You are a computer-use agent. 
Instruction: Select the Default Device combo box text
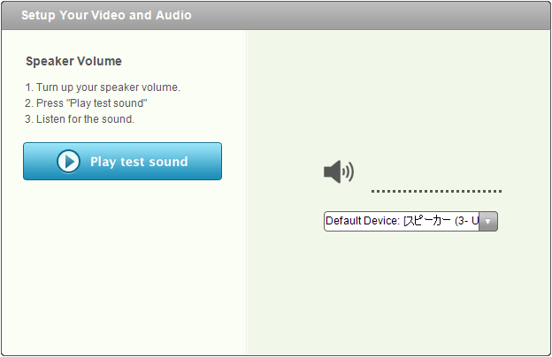click(402, 221)
